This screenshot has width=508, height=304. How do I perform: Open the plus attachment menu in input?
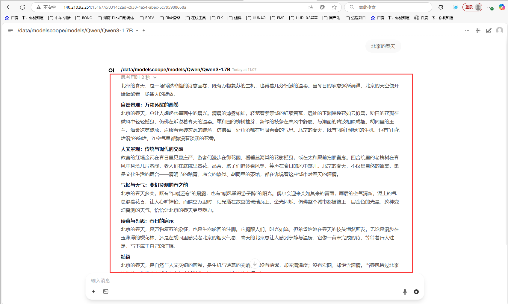(x=93, y=291)
